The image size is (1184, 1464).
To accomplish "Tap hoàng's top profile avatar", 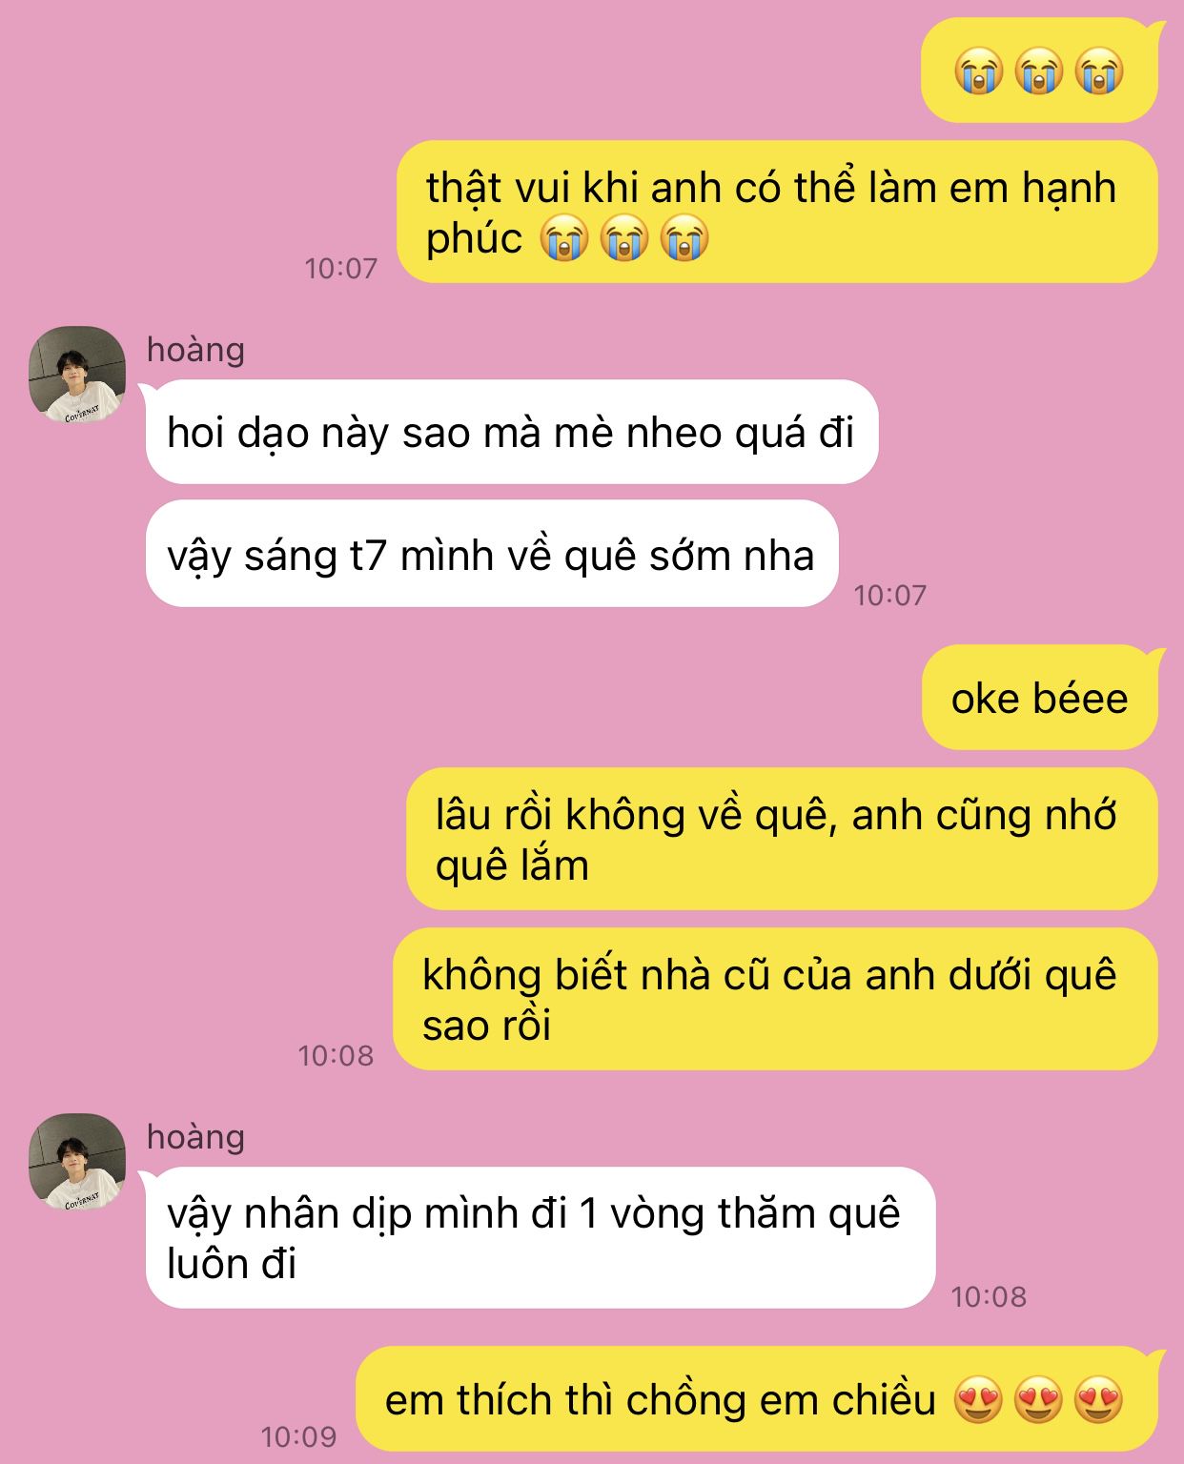I will pyautogui.click(x=77, y=376).
